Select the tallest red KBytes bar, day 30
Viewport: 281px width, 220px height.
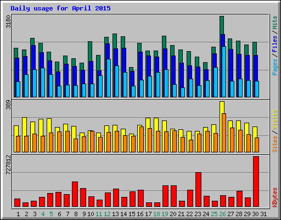[x=256, y=182]
